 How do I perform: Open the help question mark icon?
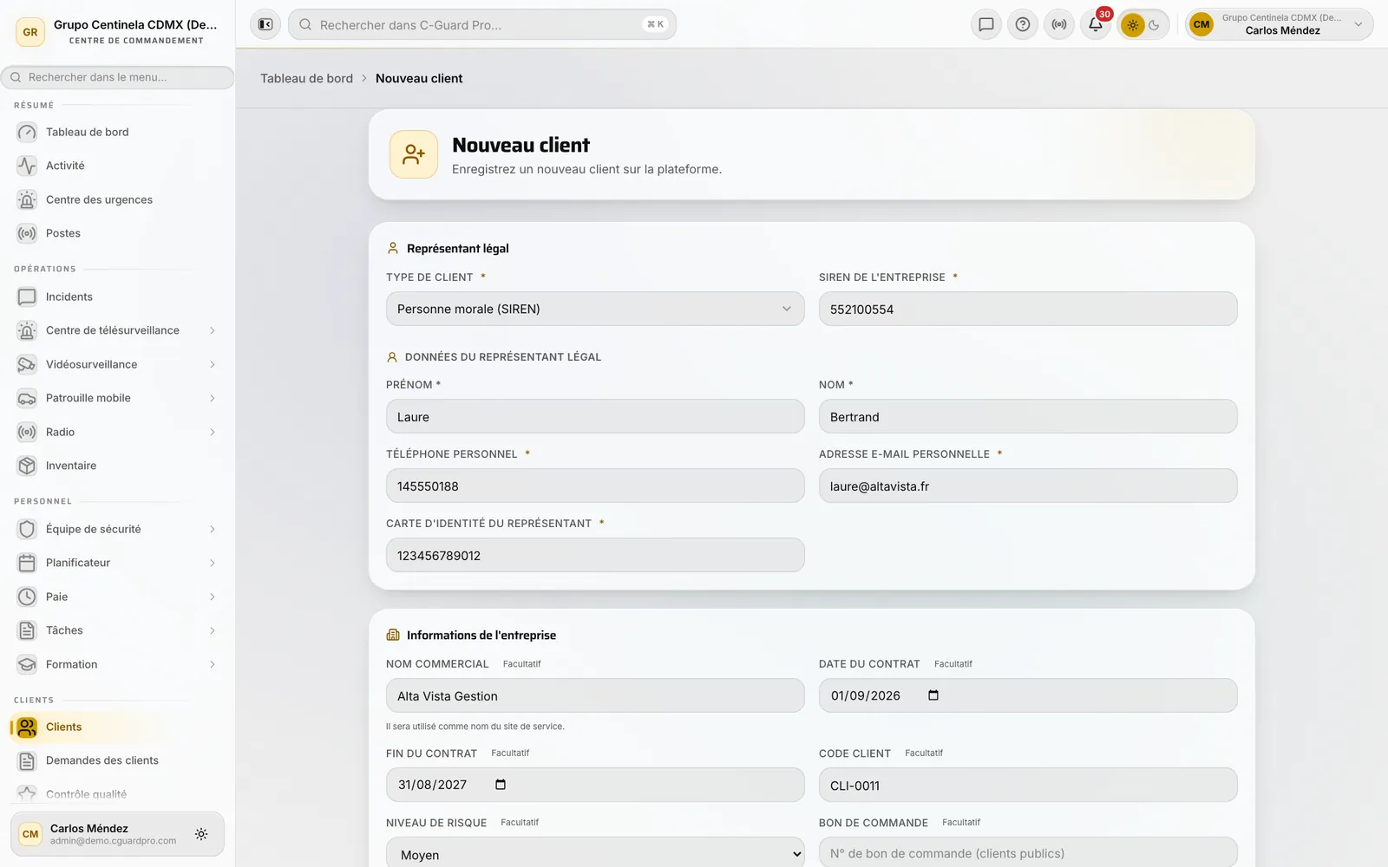click(1023, 24)
